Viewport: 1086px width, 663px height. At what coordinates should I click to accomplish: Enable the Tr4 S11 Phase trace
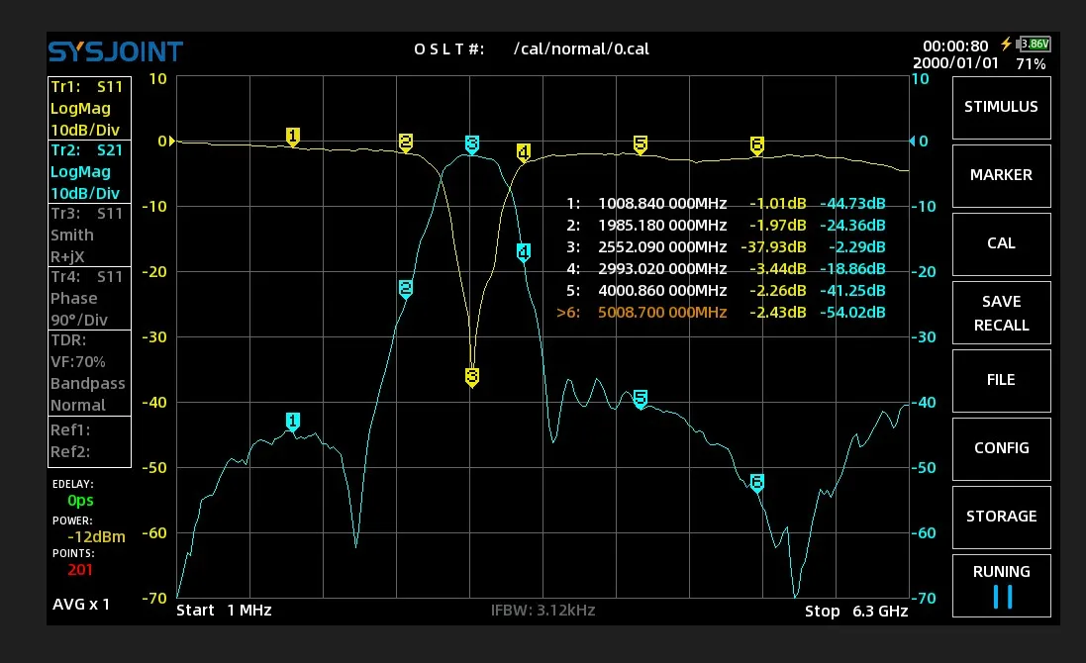click(89, 298)
